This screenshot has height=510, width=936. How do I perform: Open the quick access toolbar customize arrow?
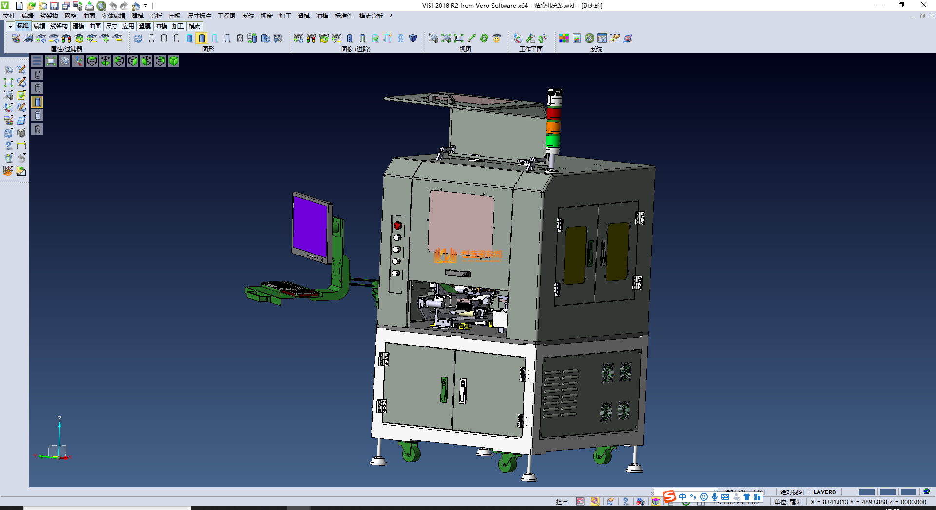146,6
